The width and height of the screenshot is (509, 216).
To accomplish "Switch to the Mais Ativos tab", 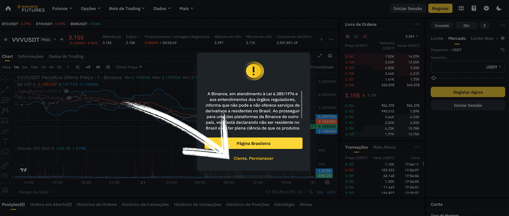I will [x=384, y=147].
